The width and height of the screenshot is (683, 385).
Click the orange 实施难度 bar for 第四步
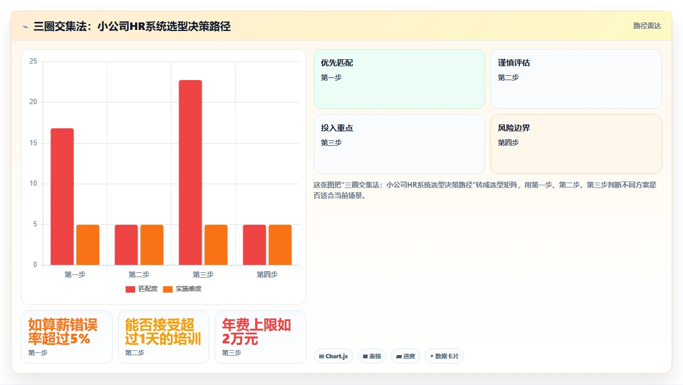point(280,245)
